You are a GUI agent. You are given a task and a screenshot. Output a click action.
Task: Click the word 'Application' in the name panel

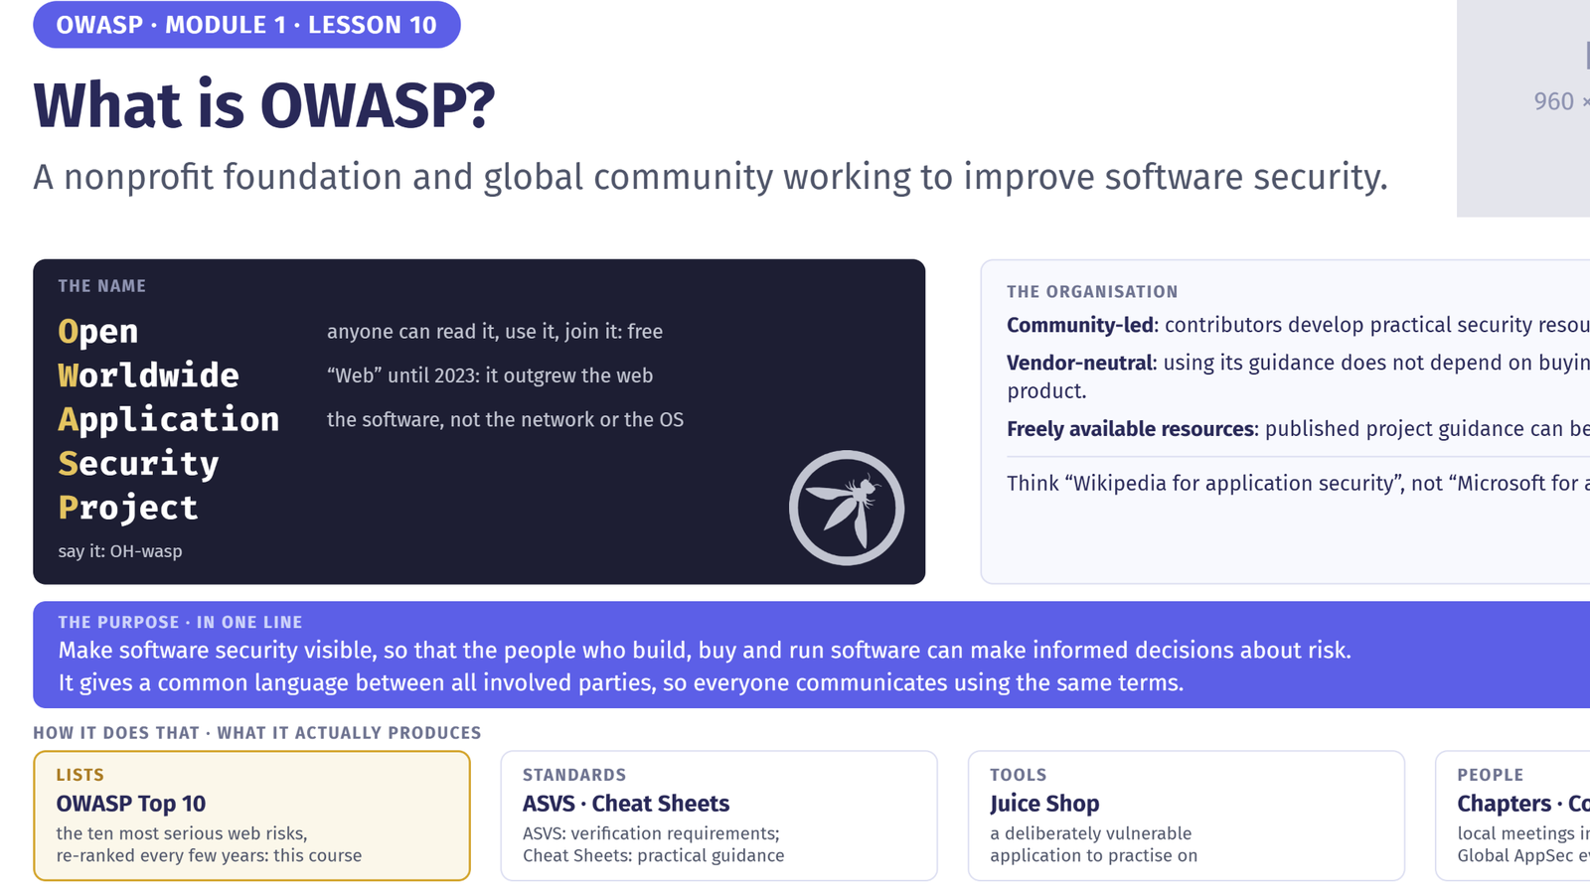pyautogui.click(x=168, y=419)
